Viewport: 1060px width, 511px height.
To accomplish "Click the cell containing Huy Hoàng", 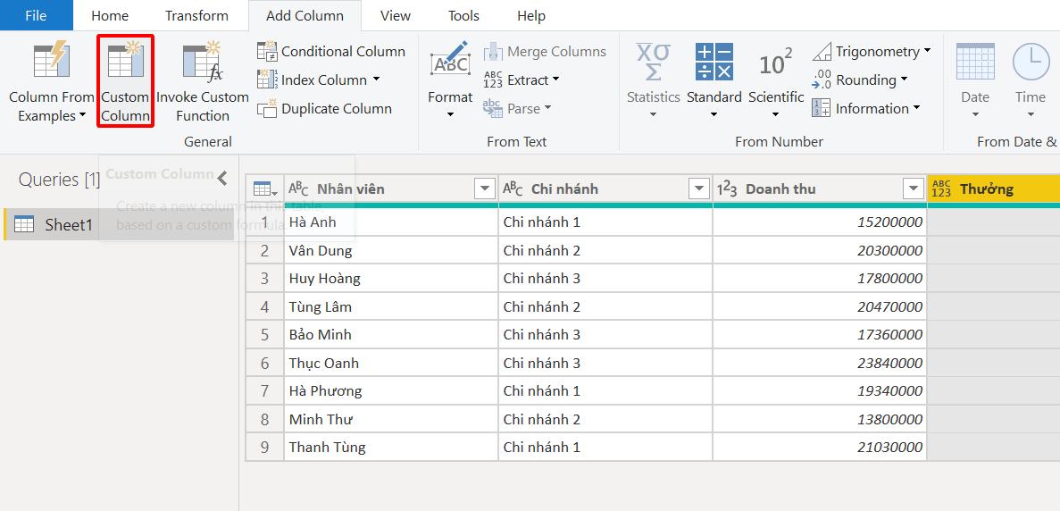I will click(391, 279).
